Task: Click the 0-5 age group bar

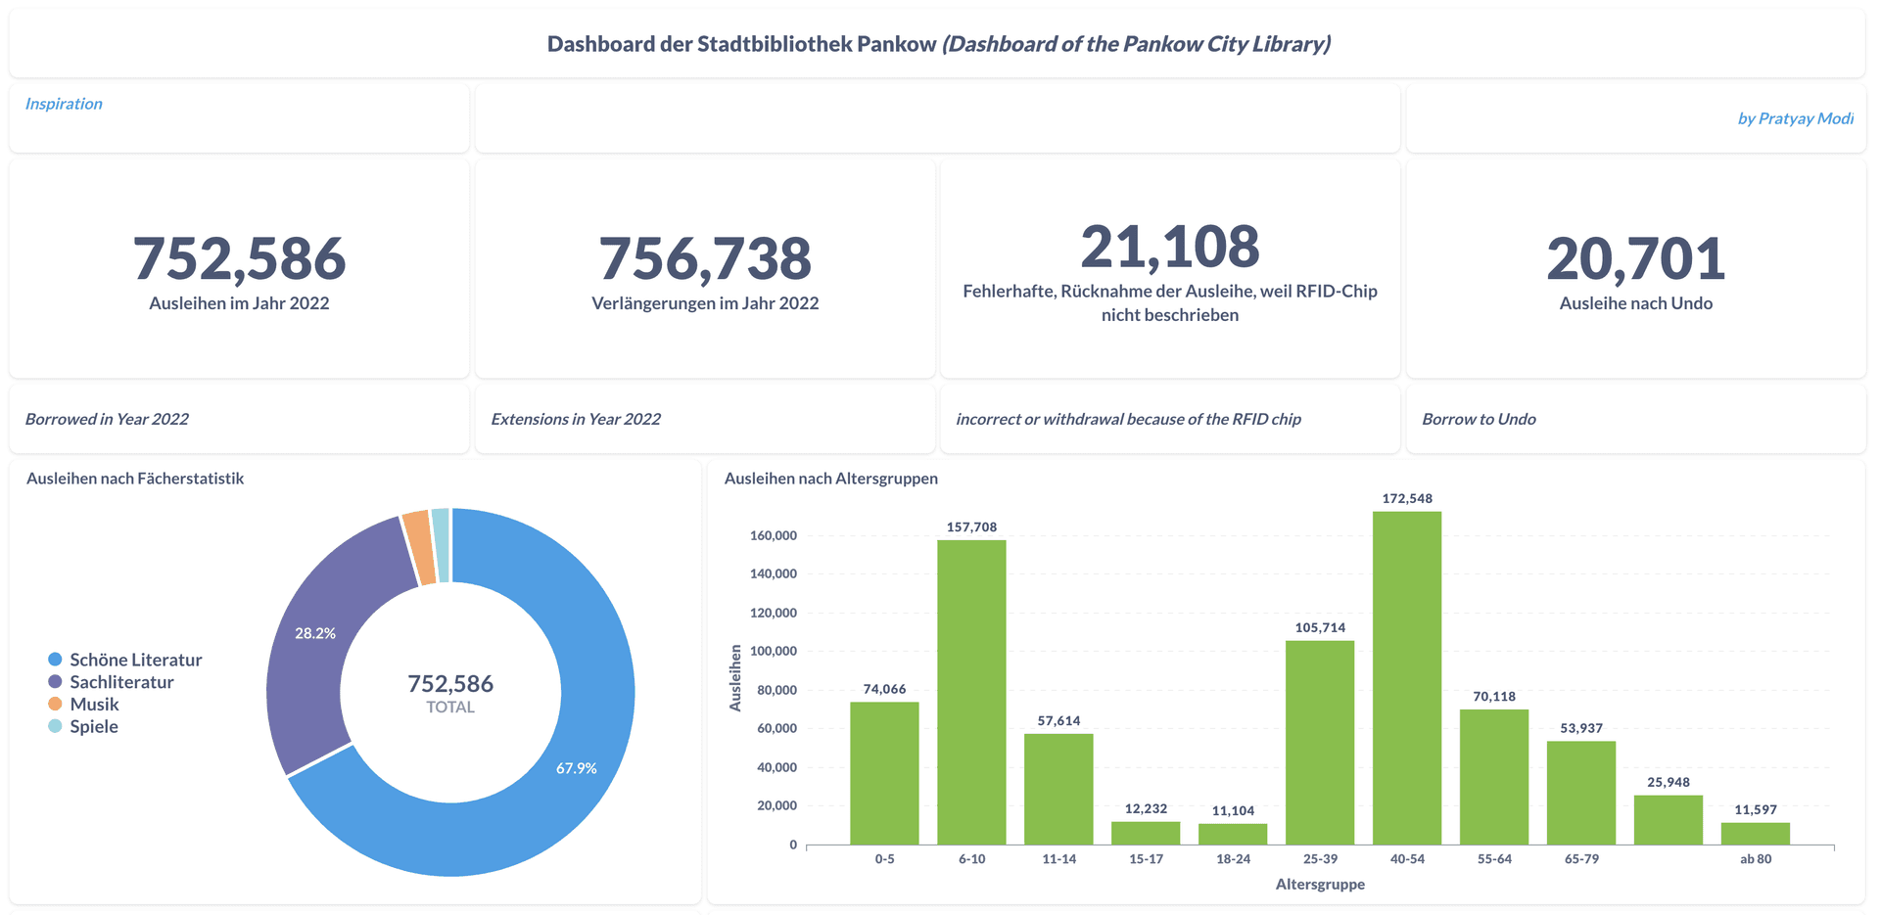Action: pos(884,773)
